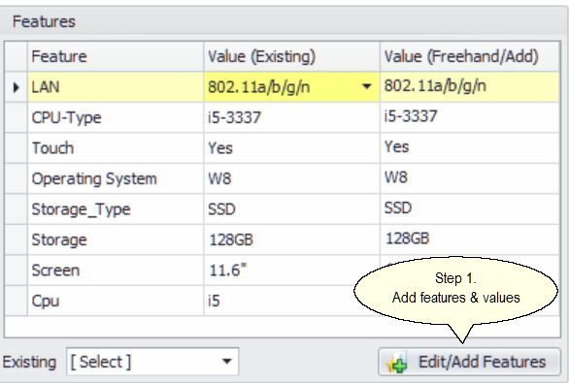
Task: Sort by the Value (Existing) column header
Action: (x=291, y=56)
